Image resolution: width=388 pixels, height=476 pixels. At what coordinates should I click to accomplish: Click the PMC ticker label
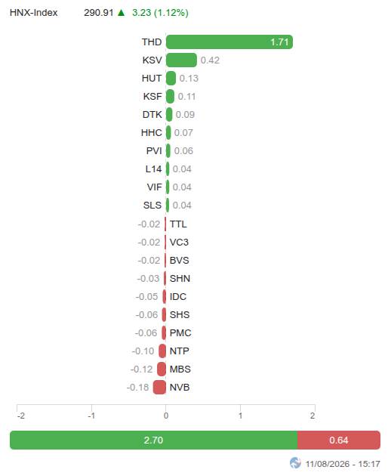click(180, 333)
